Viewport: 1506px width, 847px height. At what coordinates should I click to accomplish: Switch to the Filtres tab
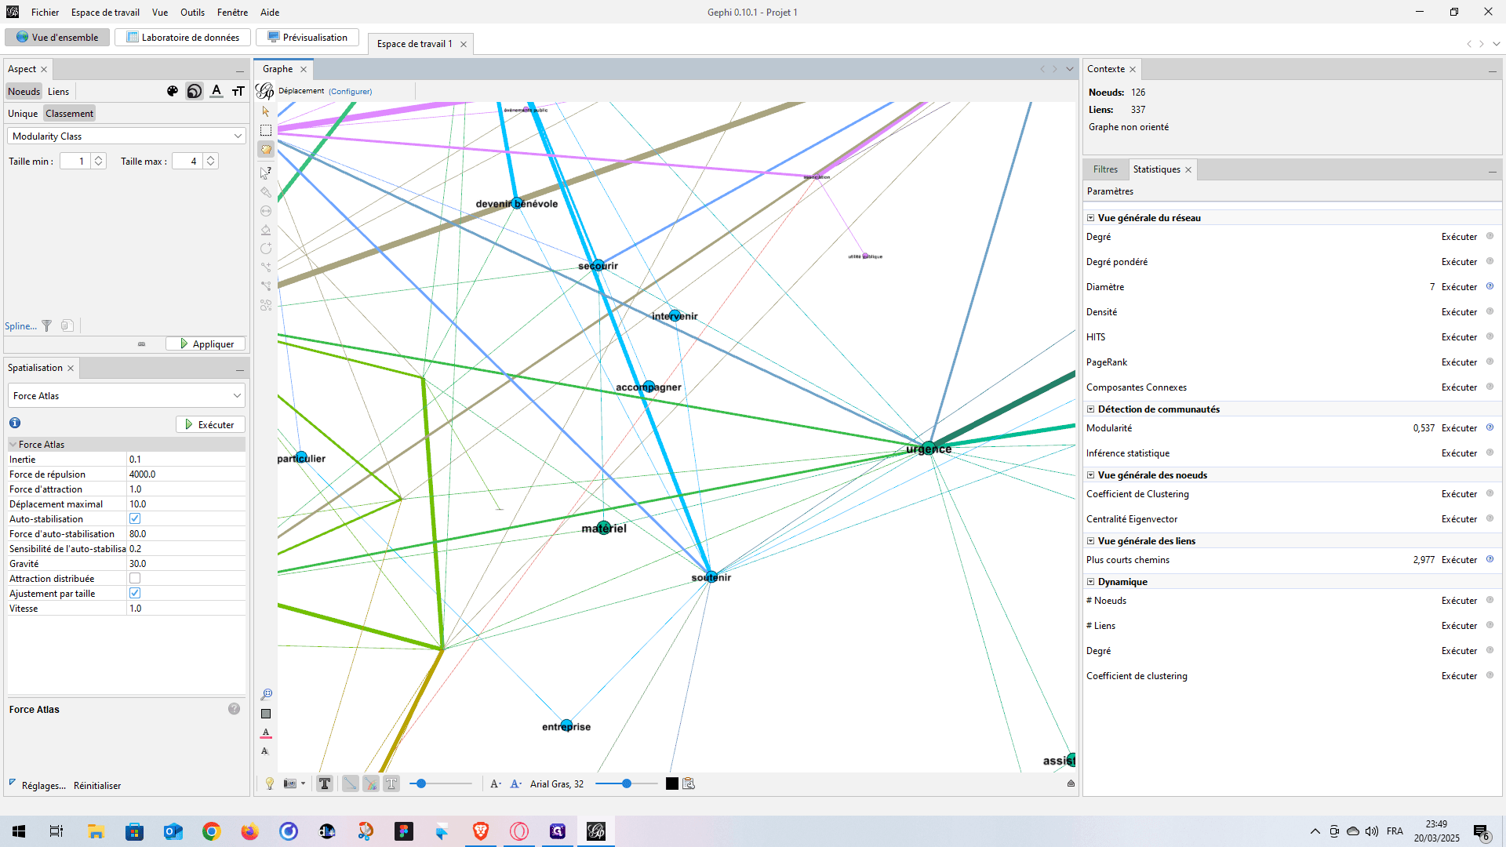1105,169
